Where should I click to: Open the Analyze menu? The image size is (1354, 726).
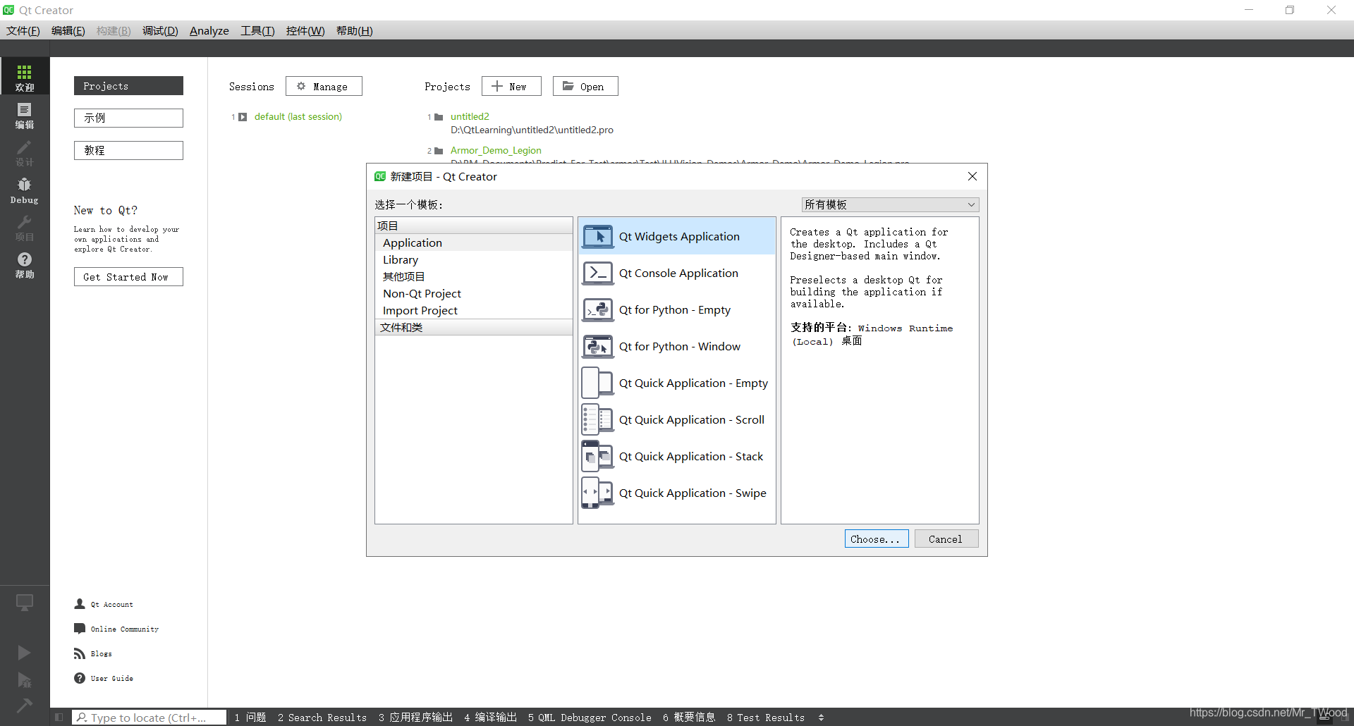click(x=209, y=30)
